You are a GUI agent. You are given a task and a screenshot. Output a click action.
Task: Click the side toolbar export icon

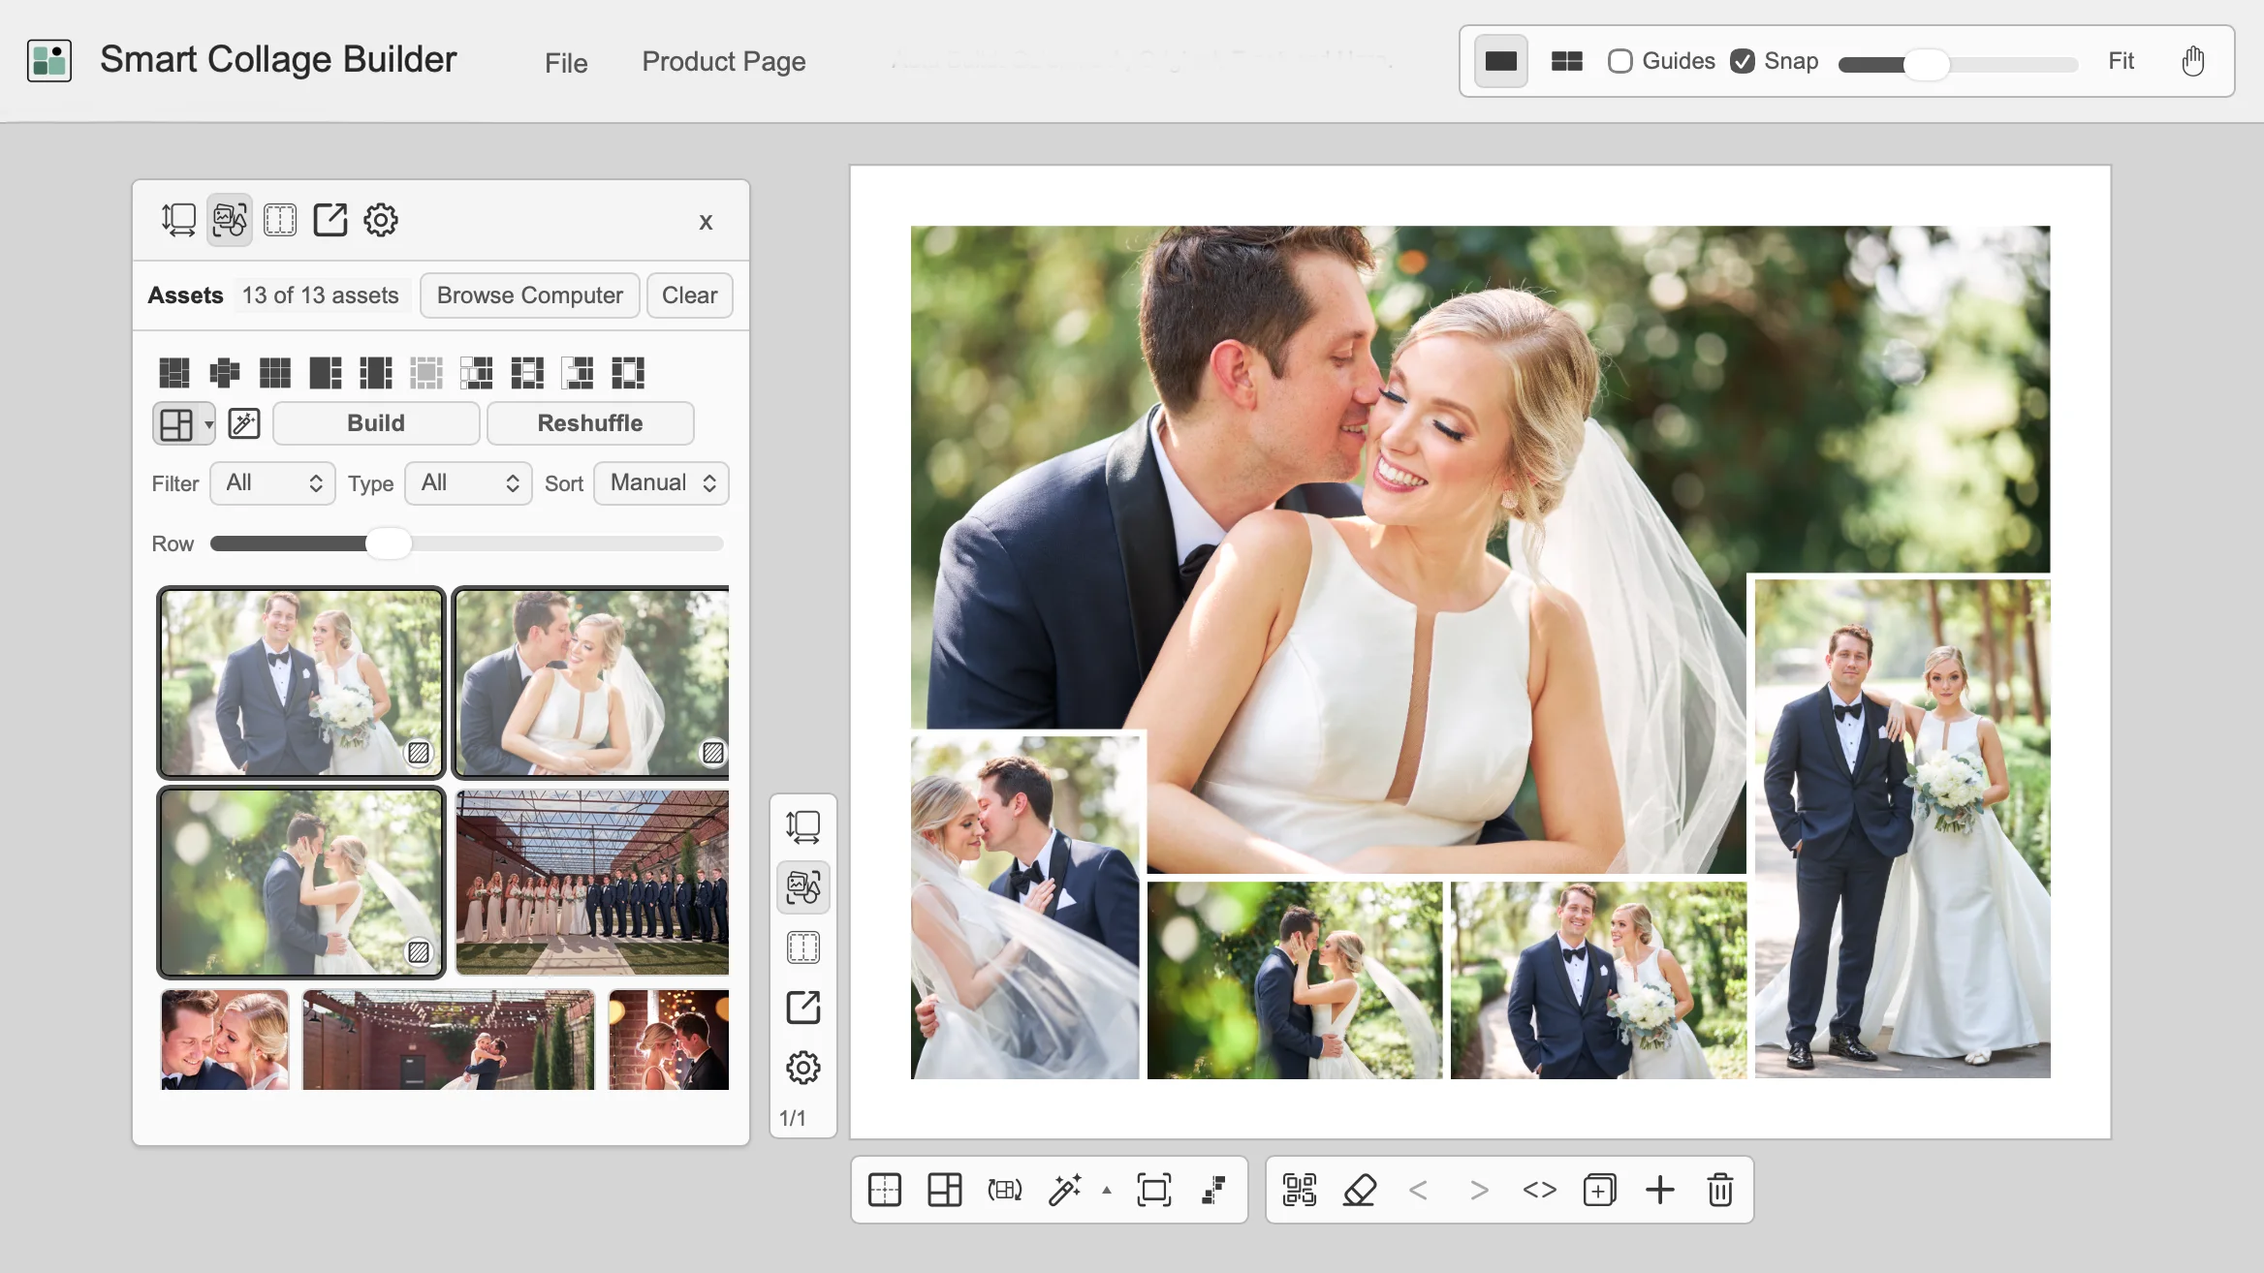pos(803,1008)
